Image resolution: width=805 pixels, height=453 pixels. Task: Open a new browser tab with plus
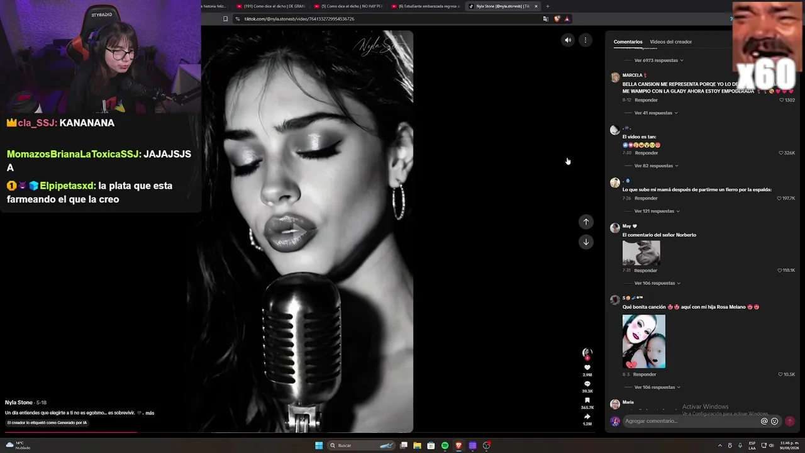tap(547, 6)
